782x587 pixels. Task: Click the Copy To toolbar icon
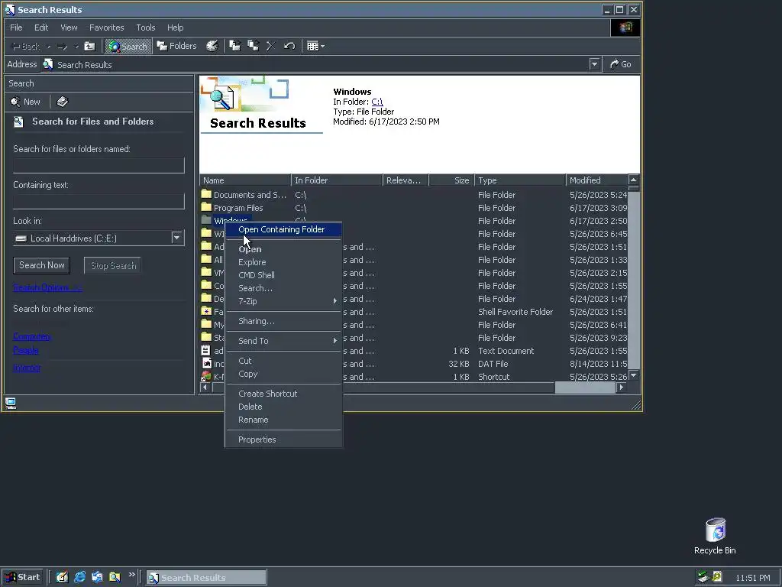[x=254, y=47]
